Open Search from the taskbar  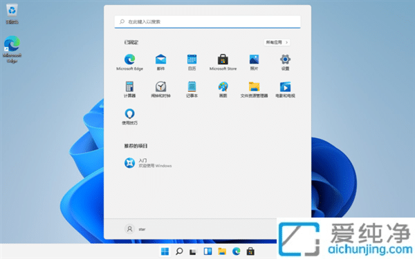(x=179, y=251)
